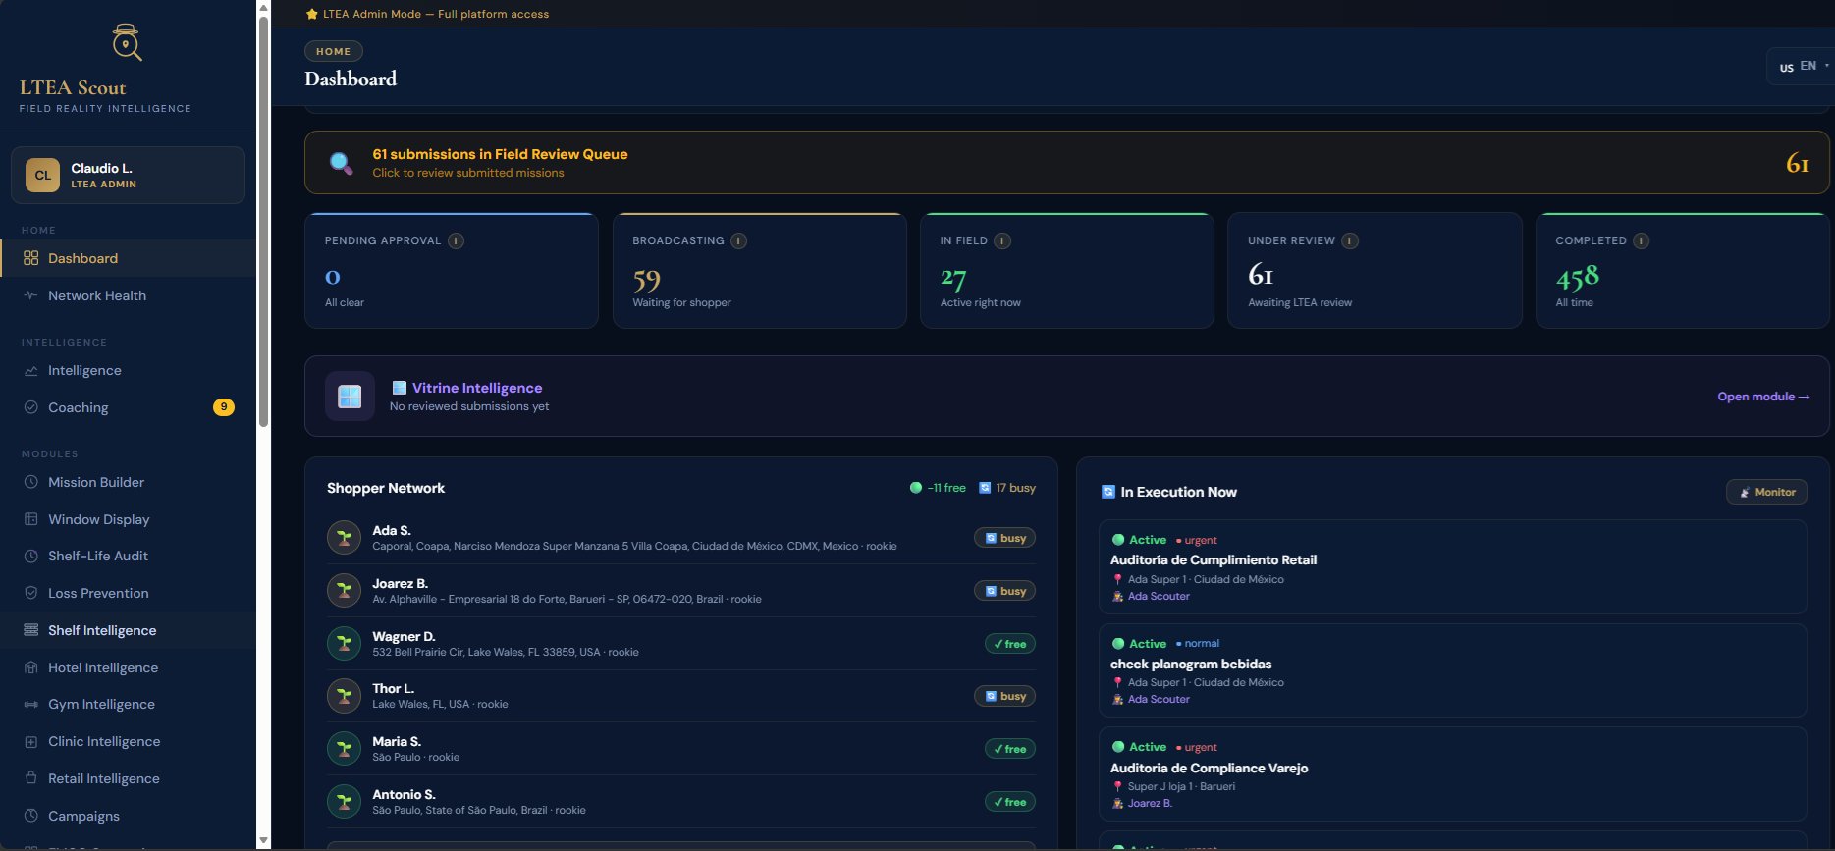
Task: Click the Shelf-Life Audit clock icon
Action: pos(30,556)
